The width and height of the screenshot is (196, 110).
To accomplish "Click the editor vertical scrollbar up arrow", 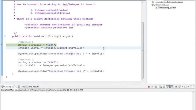I will point(142,2).
